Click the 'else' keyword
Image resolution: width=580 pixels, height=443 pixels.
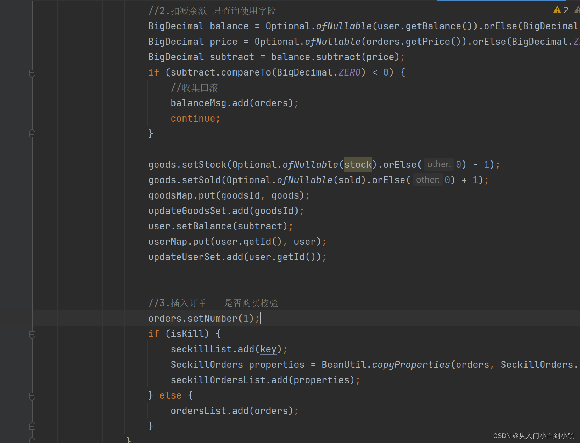click(171, 395)
